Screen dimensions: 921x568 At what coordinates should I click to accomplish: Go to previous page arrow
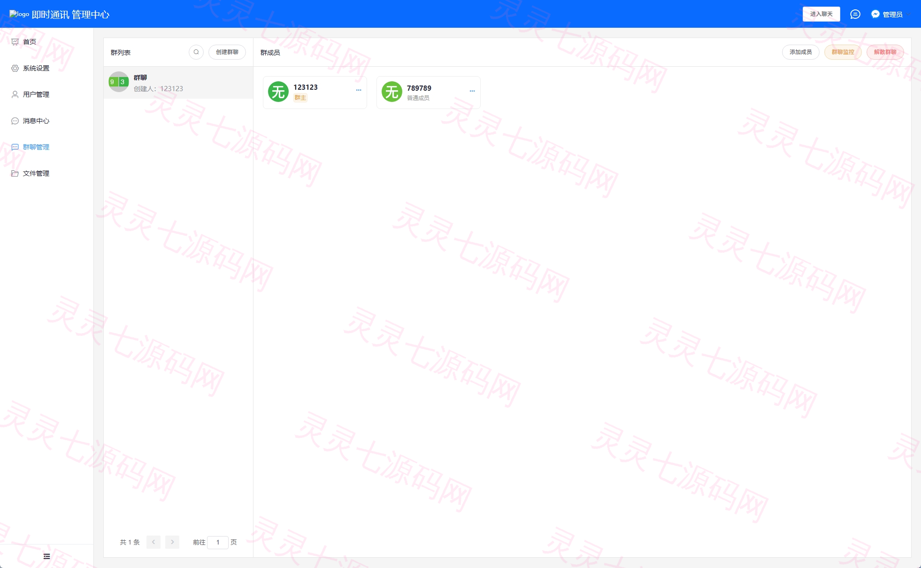(153, 542)
